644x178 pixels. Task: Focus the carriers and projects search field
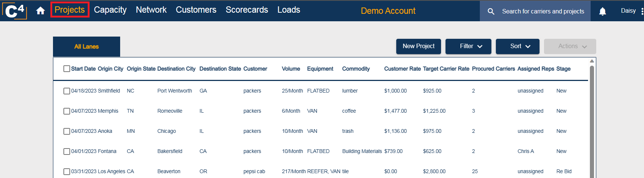point(543,11)
